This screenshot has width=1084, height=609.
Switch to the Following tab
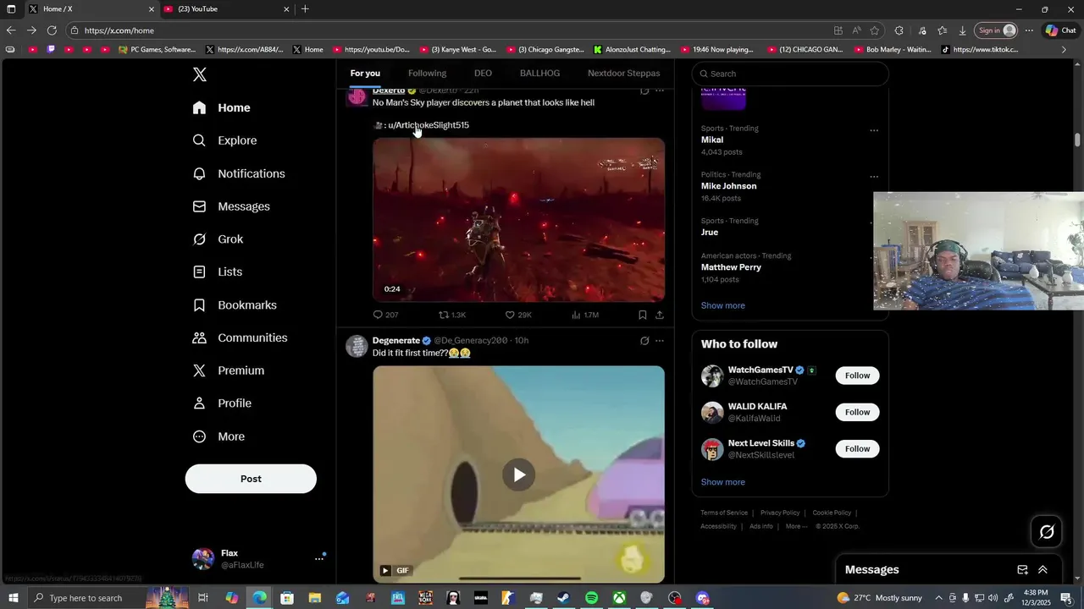[x=427, y=74]
